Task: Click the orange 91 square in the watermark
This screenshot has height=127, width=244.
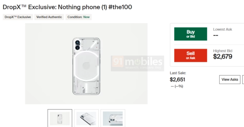Action: coord(118,61)
